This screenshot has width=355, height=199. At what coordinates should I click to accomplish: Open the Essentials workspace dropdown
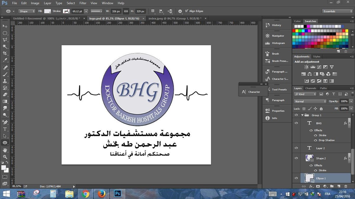(x=337, y=11)
